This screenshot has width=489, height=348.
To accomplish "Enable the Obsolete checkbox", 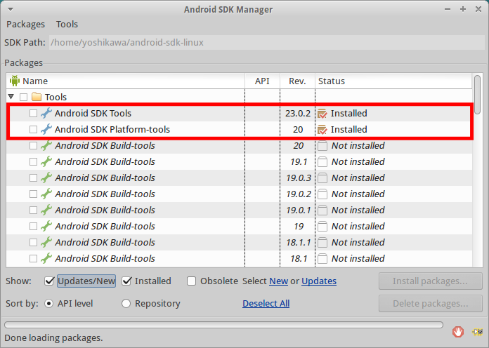I will coord(192,281).
